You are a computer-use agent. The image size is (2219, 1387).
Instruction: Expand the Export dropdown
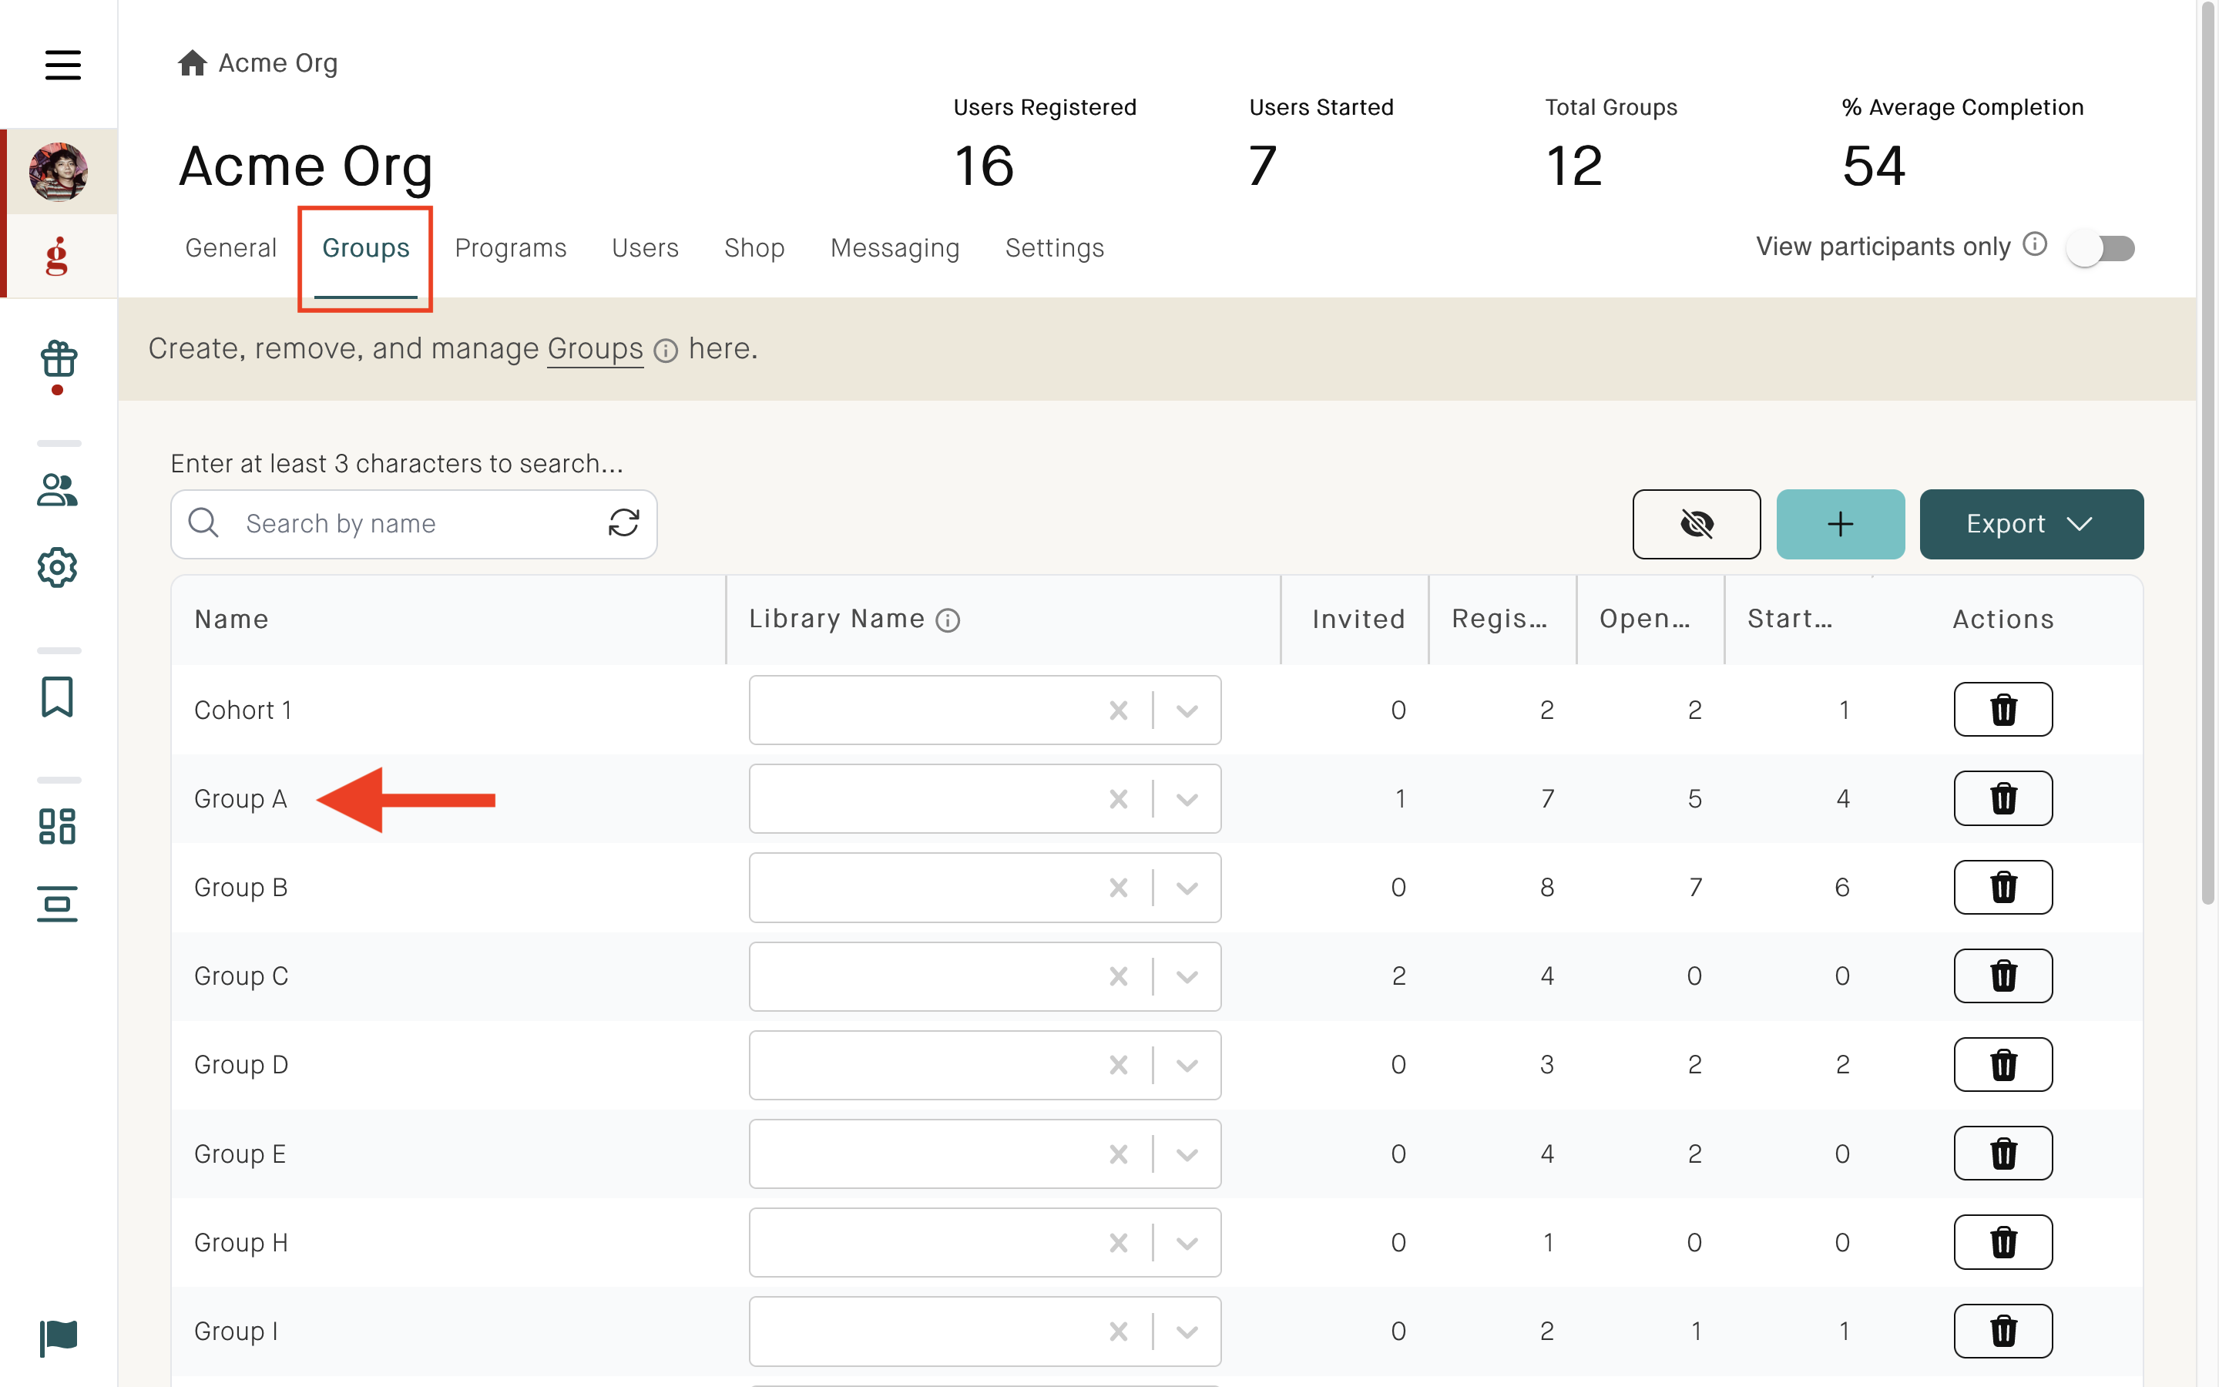[x=2030, y=524]
